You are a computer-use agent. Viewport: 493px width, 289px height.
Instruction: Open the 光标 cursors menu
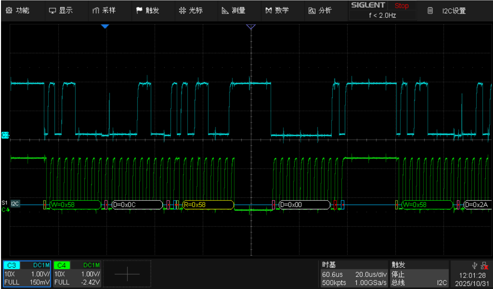click(191, 11)
